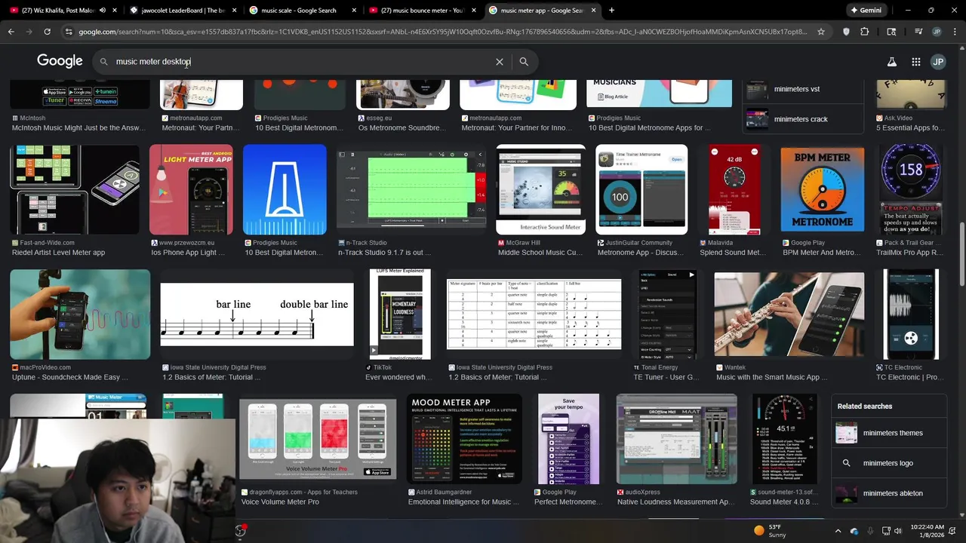Open weather widget 53°F Sunny
This screenshot has height=543, width=966.
click(771, 531)
